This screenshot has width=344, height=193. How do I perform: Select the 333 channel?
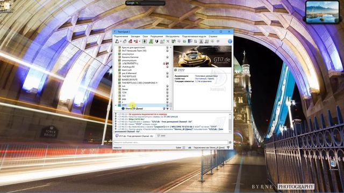(124, 95)
